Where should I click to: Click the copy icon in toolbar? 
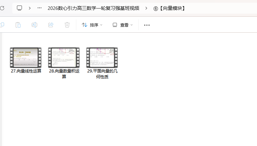tap(2, 25)
